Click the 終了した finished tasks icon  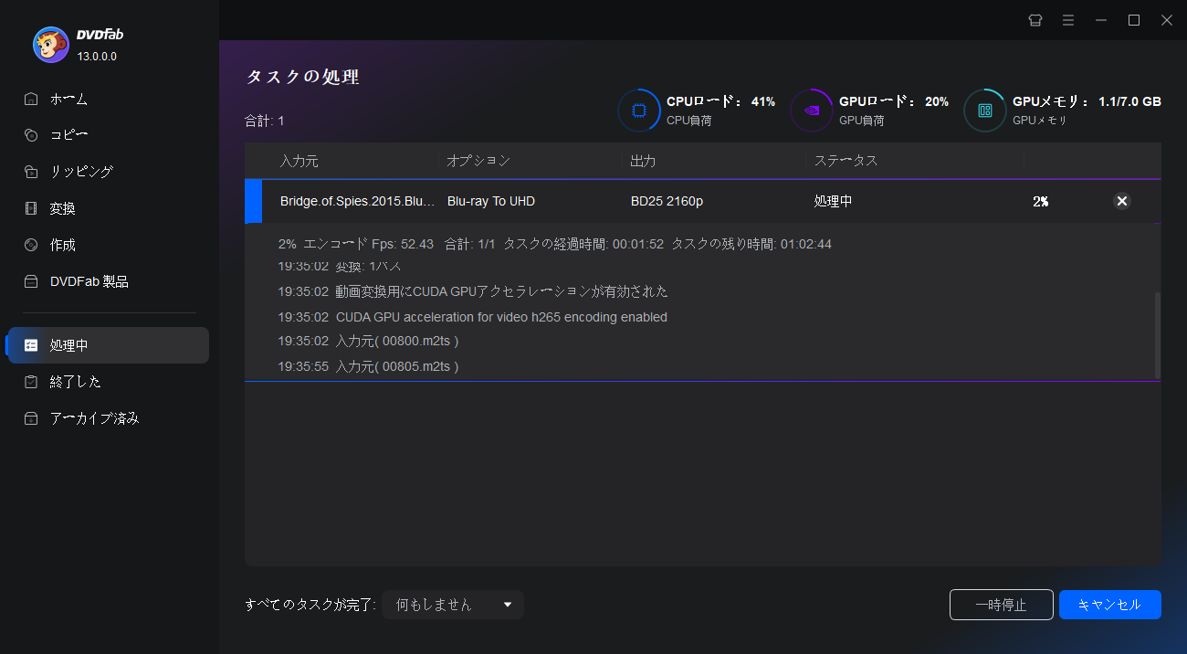click(x=31, y=382)
